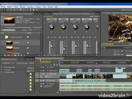Select the Razor tool

pyautogui.click(x=21, y=10)
